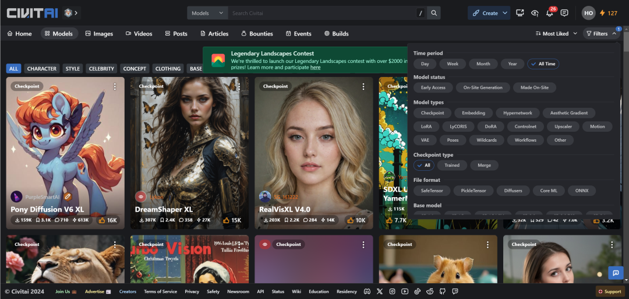Select the Trained checkpoint type
The image size is (629, 299).
pyautogui.click(x=452, y=166)
